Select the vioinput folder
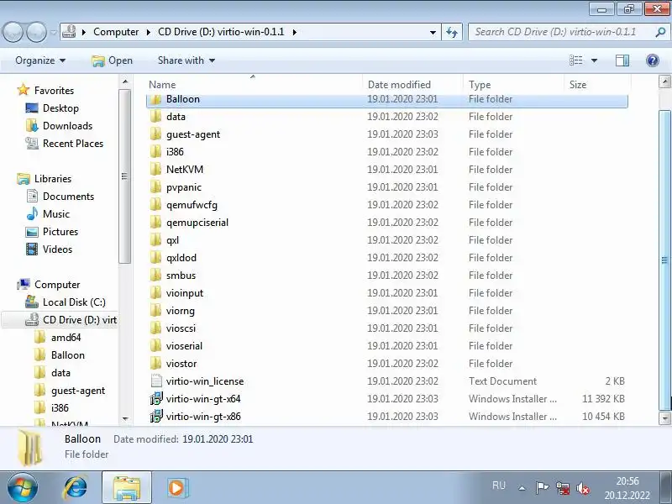The height and width of the screenshot is (504, 672). (387, 292)
